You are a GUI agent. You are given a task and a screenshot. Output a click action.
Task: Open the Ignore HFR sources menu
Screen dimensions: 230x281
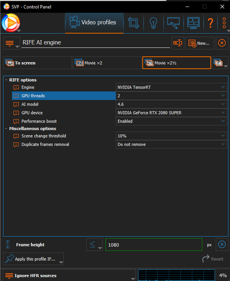pyautogui.click(x=69, y=275)
